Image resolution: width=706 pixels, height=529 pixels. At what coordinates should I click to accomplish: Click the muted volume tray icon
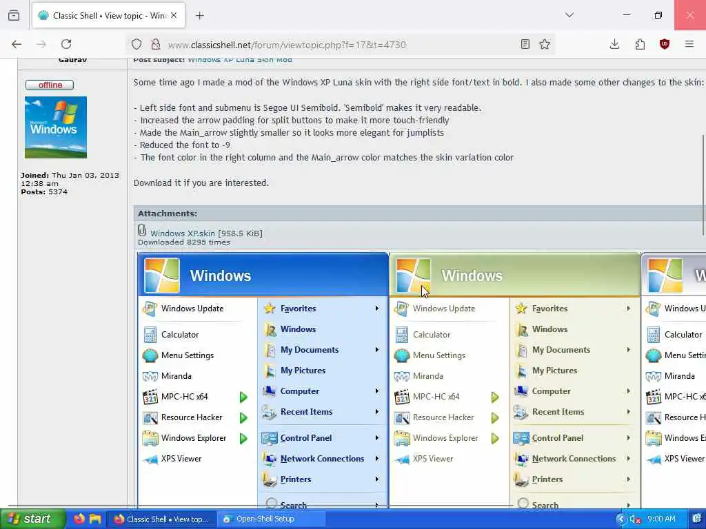(635, 519)
